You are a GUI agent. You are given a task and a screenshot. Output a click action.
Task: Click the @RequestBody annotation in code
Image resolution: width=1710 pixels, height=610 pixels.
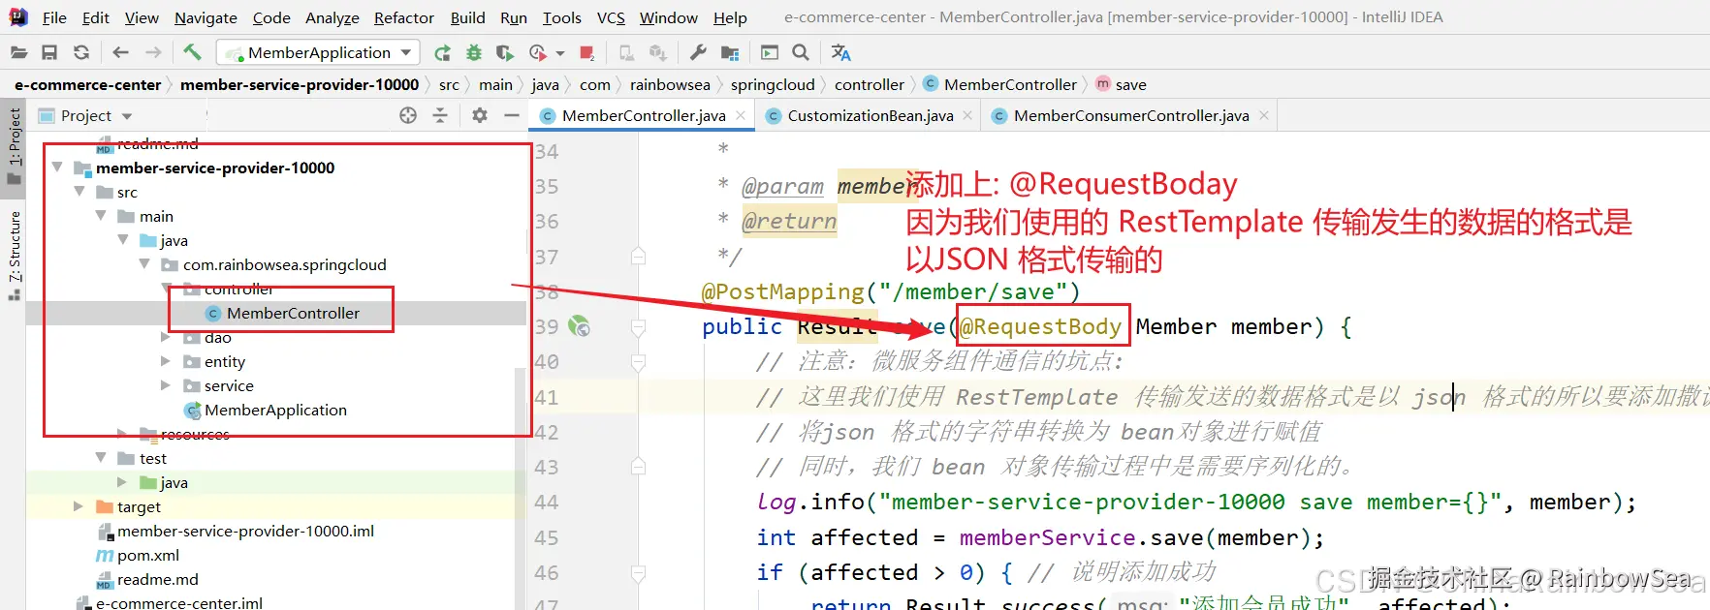click(x=1040, y=326)
